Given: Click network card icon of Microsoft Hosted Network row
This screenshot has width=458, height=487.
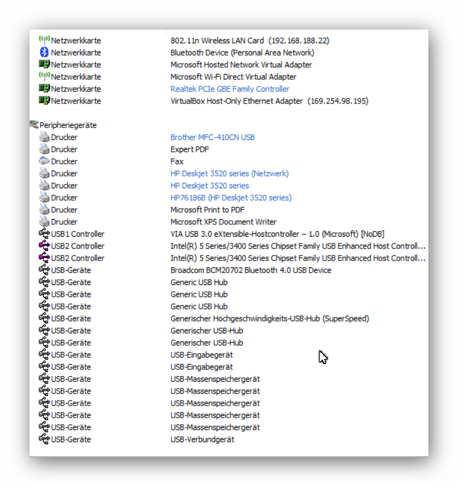Looking at the screenshot, I should 44,64.
